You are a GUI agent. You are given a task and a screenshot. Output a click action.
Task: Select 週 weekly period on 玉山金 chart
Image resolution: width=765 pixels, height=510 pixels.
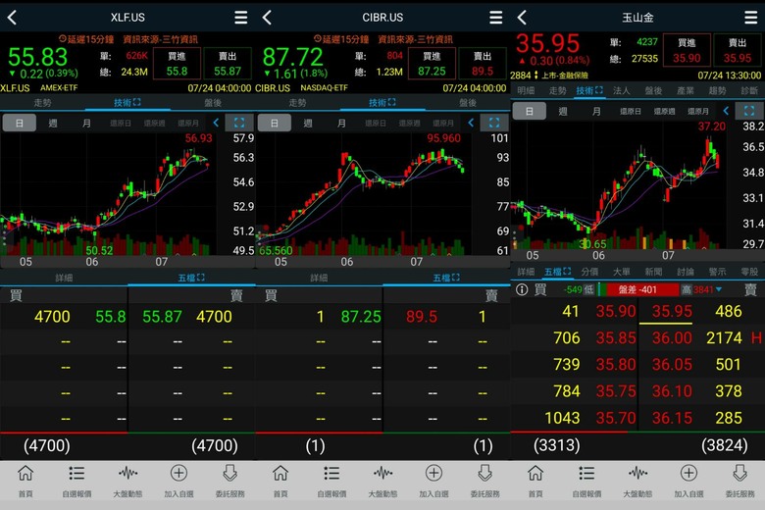point(563,111)
